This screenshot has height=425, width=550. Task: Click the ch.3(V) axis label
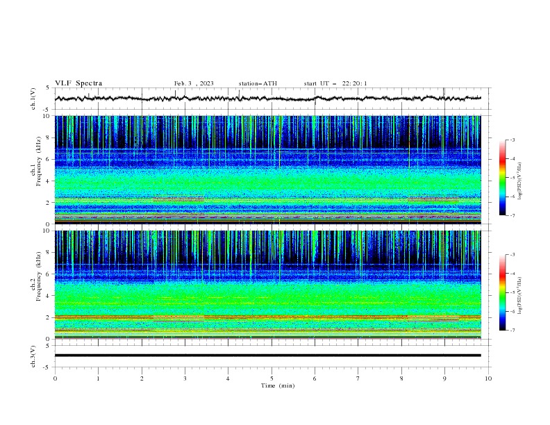(33, 356)
